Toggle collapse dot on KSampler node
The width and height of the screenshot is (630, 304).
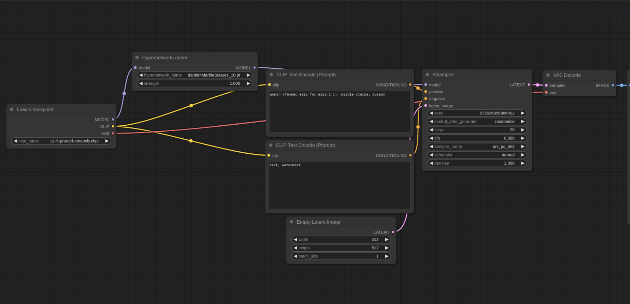[x=427, y=75]
